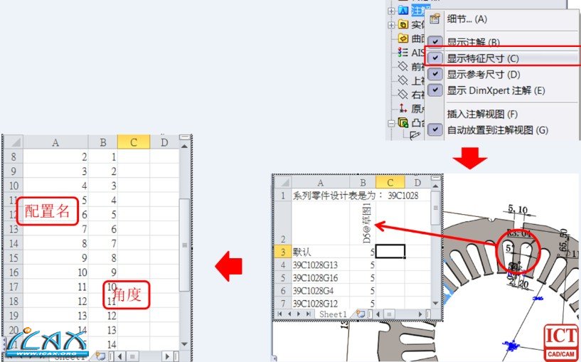The height and width of the screenshot is (362, 581).
Task: Select the sketch pencil icon under 凸台
Action: pos(415,135)
